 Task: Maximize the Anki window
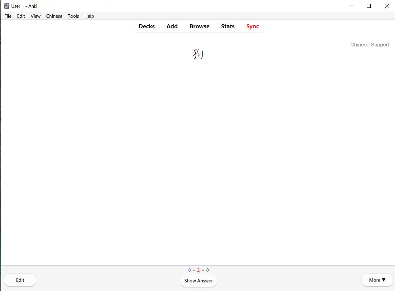[369, 6]
